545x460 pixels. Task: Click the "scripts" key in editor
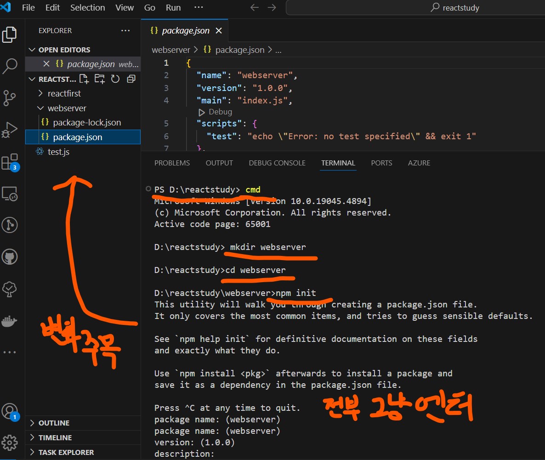pos(219,124)
